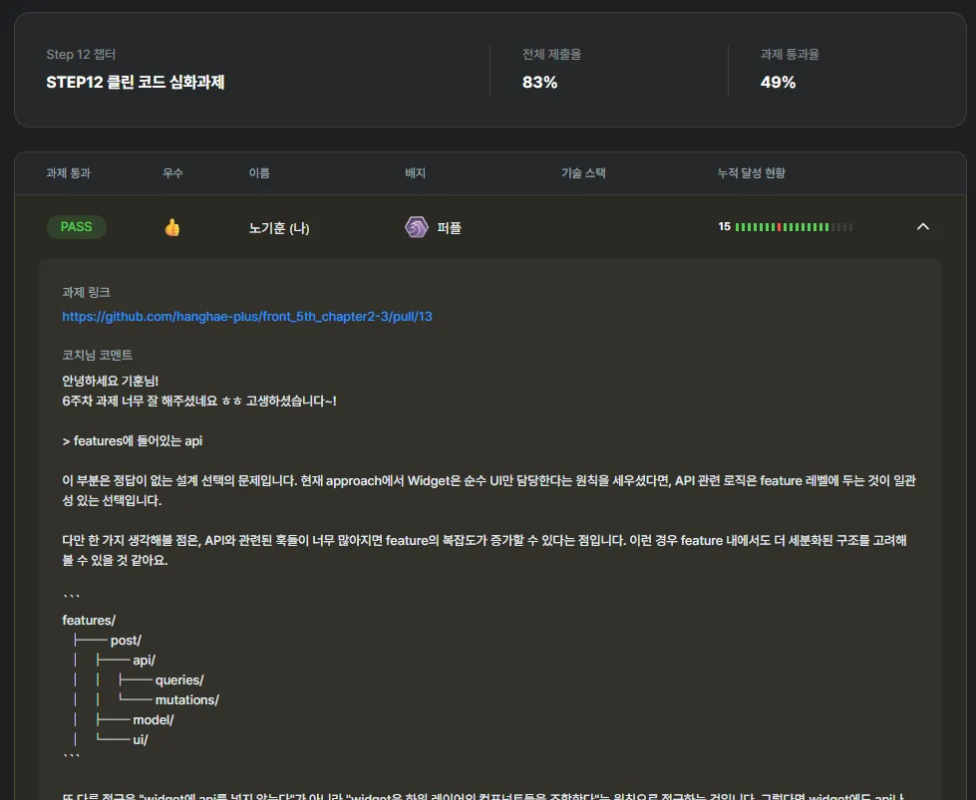The image size is (976, 800).
Task: Click the greeting 안녕하세요 기훈님!
Action: 111,382
